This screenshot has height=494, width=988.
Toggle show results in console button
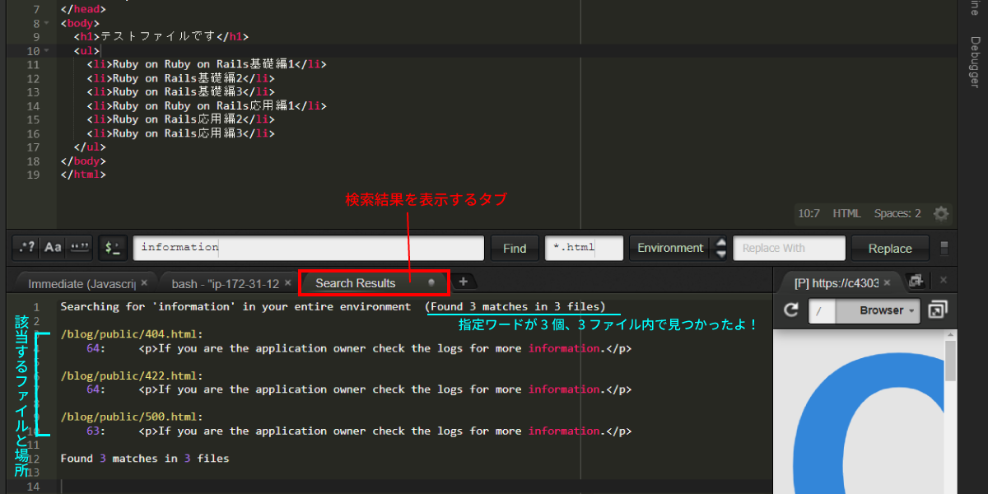click(x=112, y=247)
